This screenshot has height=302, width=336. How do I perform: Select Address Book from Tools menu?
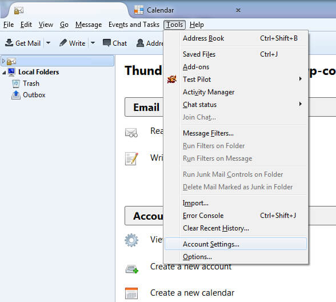coord(235,38)
